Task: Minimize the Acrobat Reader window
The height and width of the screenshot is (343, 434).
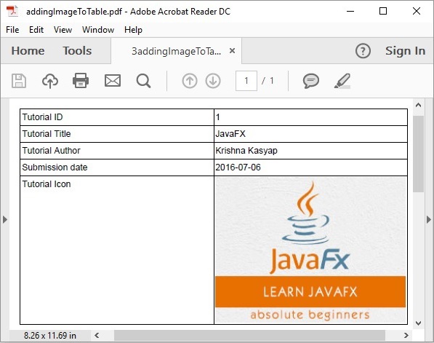Action: [350, 12]
